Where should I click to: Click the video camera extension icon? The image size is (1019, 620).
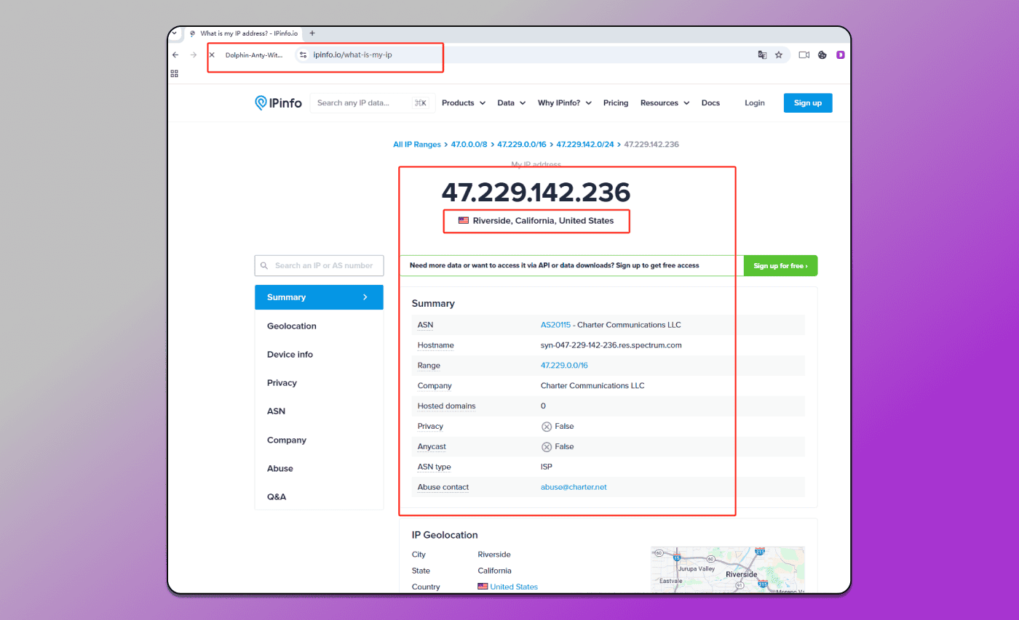(x=804, y=55)
